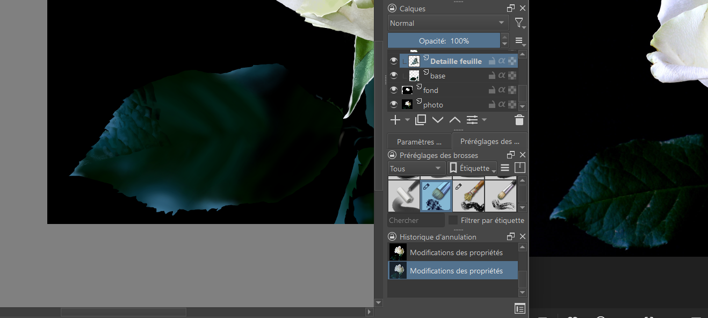The width and height of the screenshot is (708, 318).
Task: Hide the Detaille feuille layer
Action: [394, 61]
